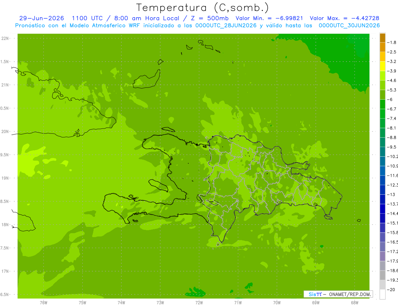Click the '72W' longitude label

199,303
